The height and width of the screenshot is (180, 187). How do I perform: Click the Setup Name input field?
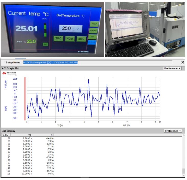coord(97,63)
